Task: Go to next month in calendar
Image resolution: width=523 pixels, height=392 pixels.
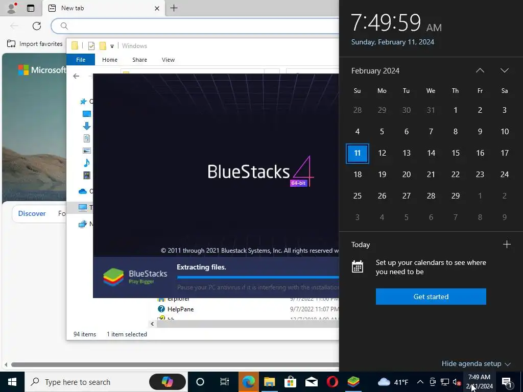Action: (x=504, y=70)
